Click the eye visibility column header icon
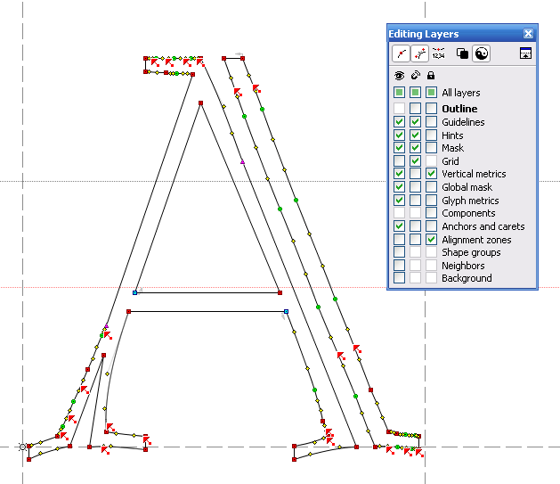 [399, 76]
